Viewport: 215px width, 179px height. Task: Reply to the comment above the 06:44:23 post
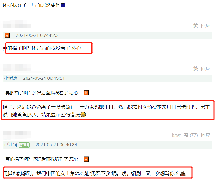pos(205,25)
